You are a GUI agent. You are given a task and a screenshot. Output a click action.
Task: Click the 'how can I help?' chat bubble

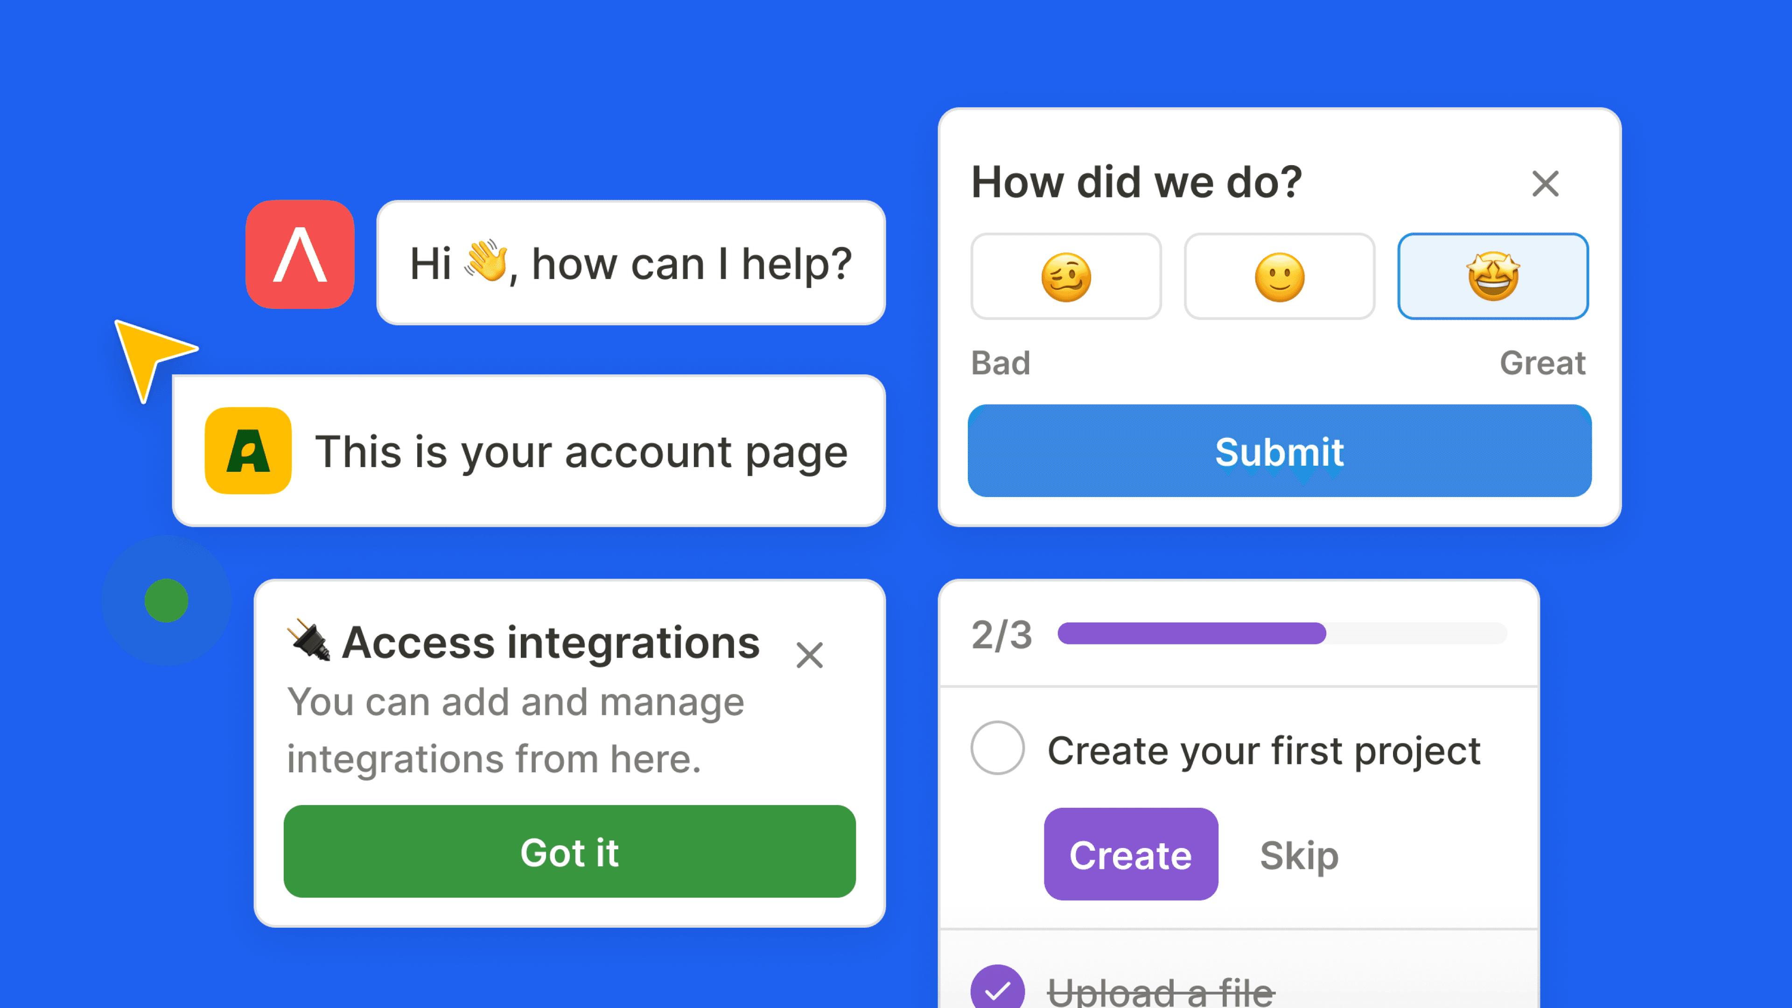630,263
